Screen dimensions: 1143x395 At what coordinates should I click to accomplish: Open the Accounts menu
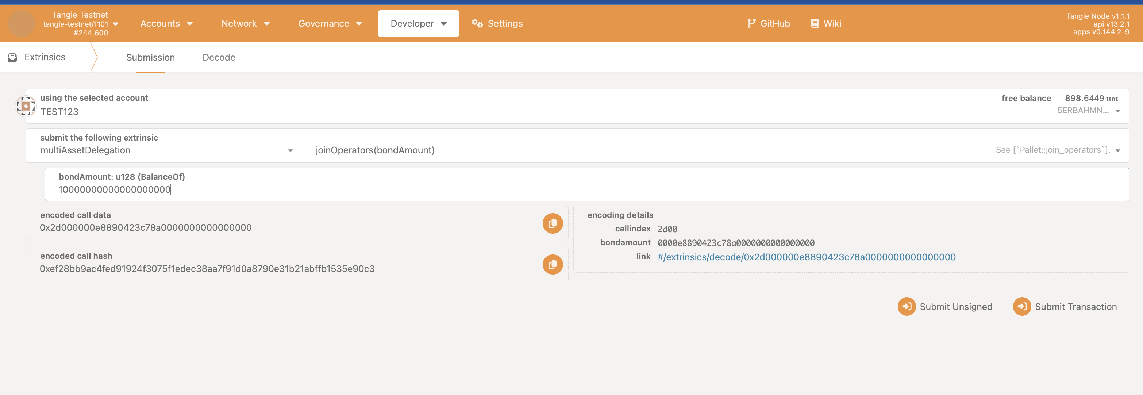[166, 23]
